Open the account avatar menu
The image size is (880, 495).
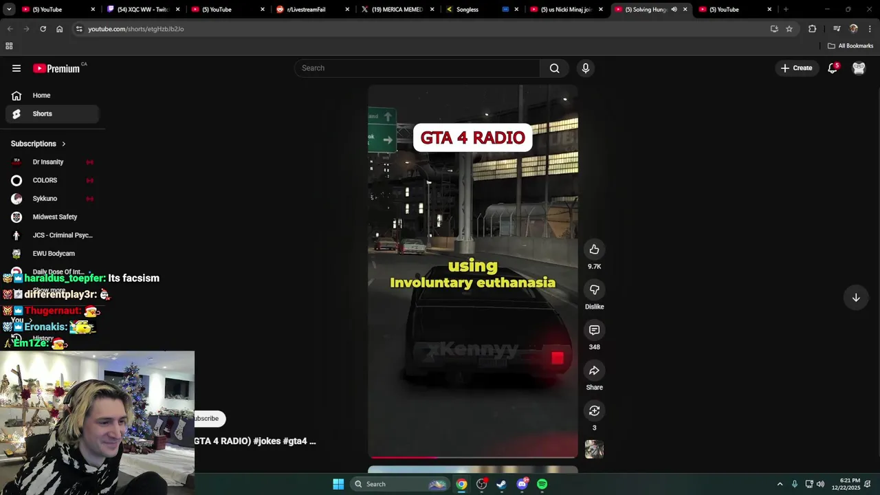[x=859, y=68]
